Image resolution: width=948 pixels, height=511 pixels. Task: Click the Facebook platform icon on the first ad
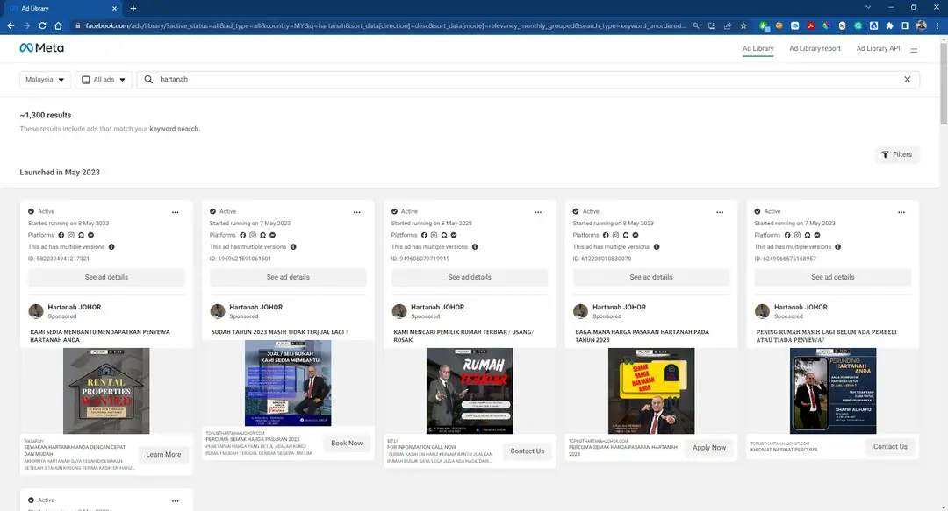[61, 235]
